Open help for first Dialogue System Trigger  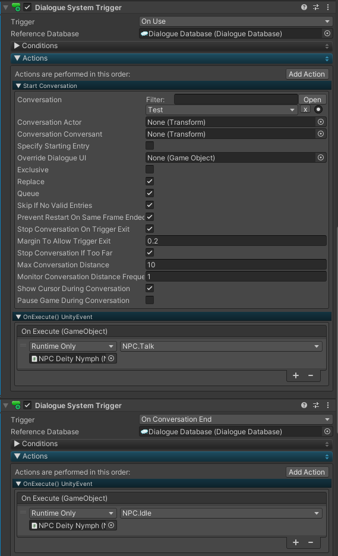(304, 7)
